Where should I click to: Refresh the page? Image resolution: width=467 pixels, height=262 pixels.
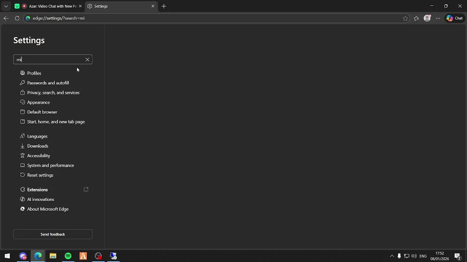[17, 18]
